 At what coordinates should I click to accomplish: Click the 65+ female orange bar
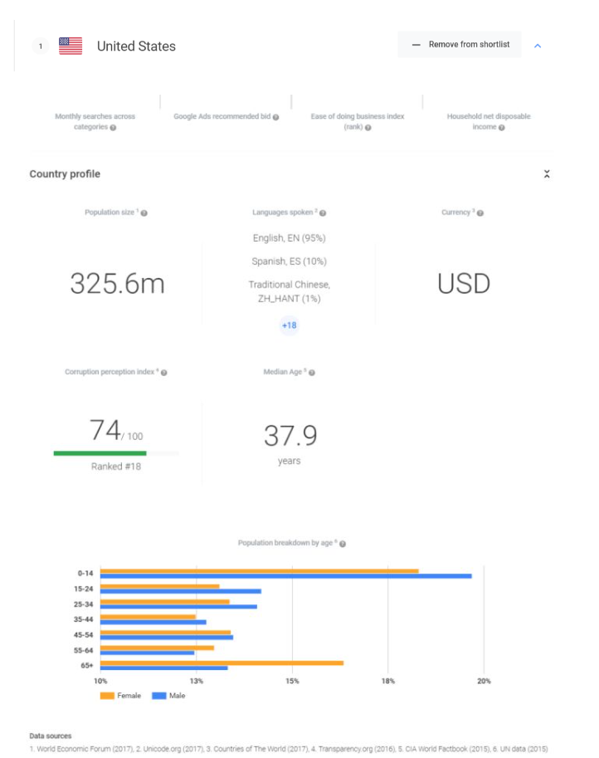[x=222, y=663]
